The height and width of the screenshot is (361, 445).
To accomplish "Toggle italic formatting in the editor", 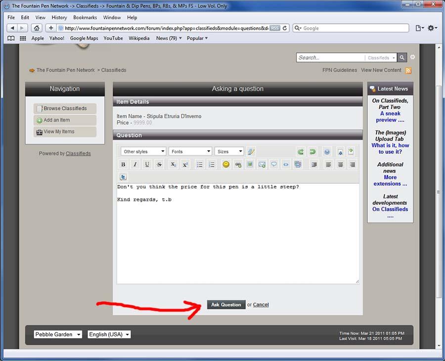I will click(x=135, y=165).
